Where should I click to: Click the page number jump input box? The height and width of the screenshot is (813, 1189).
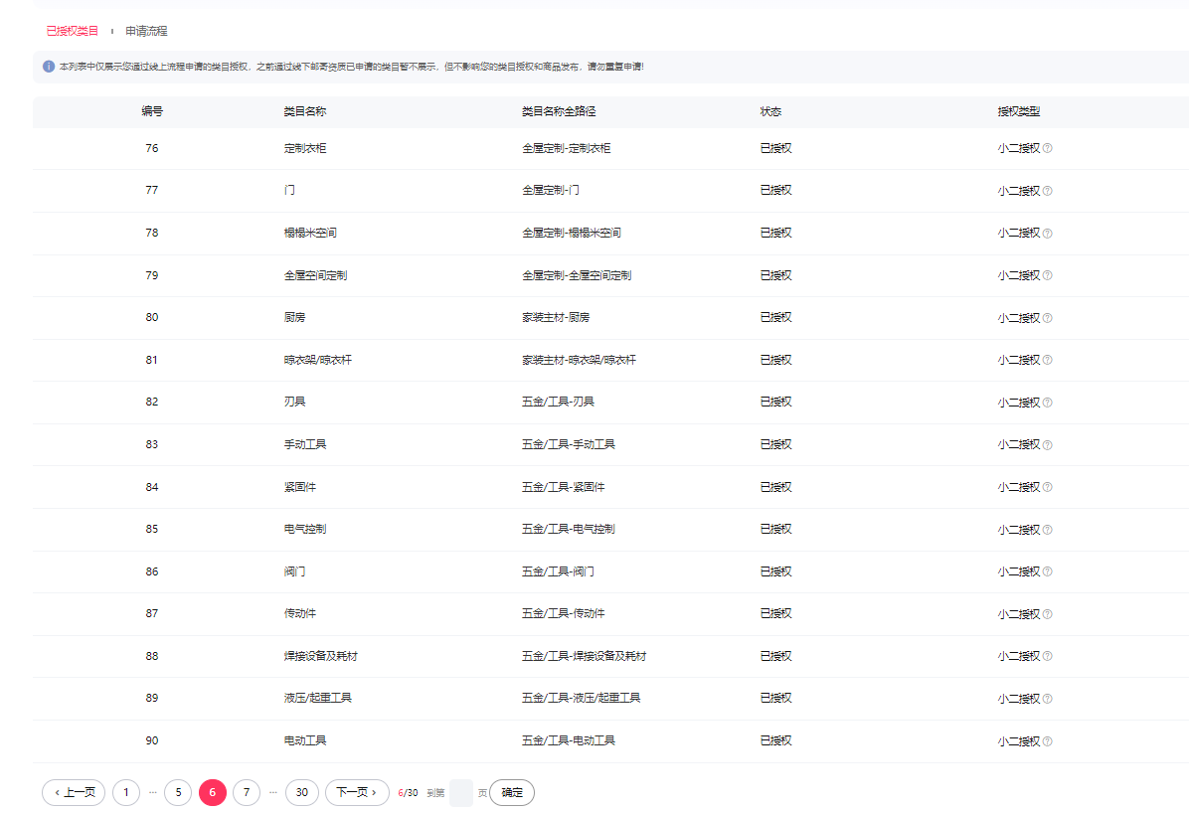(461, 792)
